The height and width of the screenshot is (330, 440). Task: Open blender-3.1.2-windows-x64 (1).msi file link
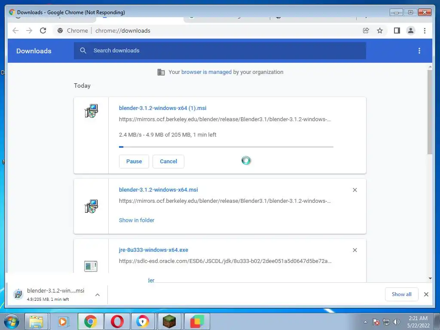[x=162, y=108]
